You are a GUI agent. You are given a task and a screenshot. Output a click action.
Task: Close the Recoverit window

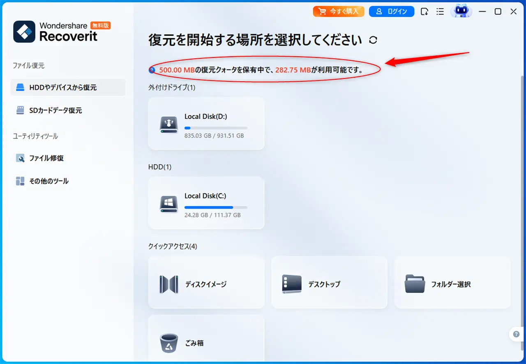514,12
